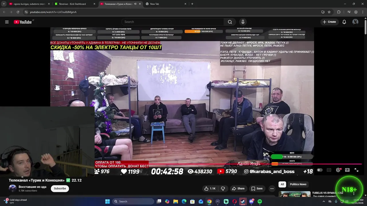Image resolution: width=367 pixels, height=206 pixels.
Task: Install the app from the address bar icon
Action: click(323, 12)
